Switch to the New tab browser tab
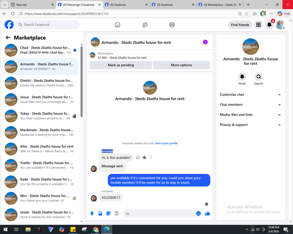This screenshot has width=293, height=234. [x=32, y=5]
